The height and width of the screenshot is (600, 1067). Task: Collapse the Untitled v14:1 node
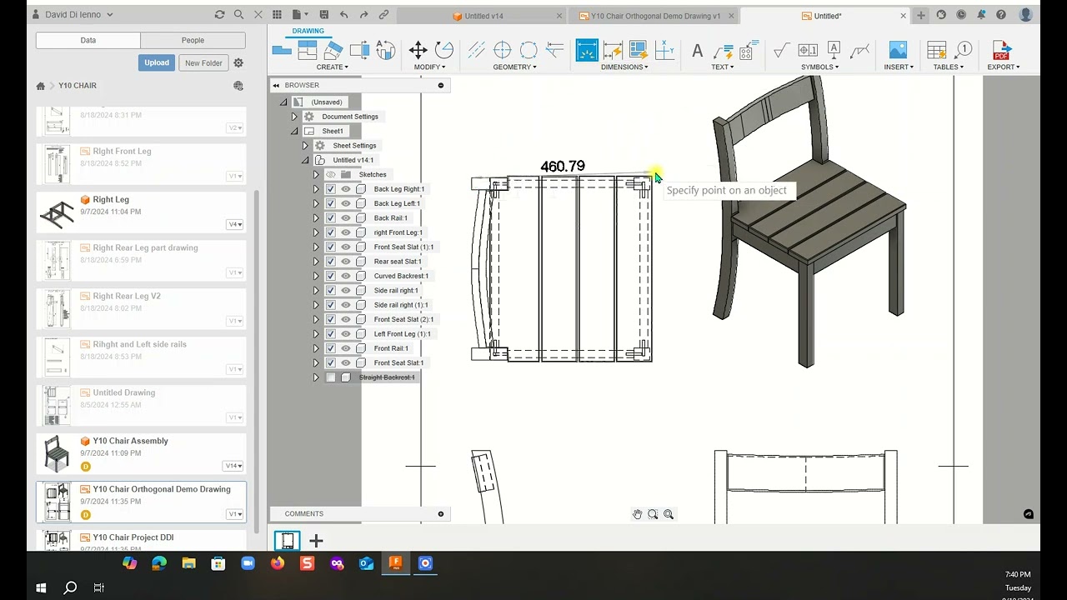tap(305, 160)
